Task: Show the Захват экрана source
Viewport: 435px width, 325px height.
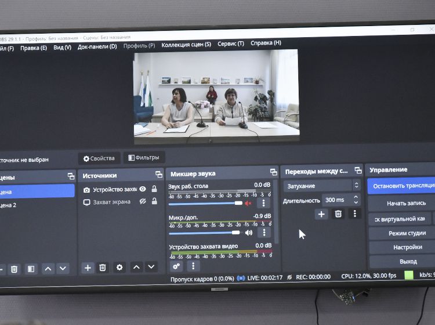Action: (142, 201)
